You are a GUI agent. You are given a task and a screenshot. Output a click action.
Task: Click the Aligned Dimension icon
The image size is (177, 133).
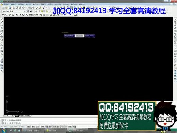[x=6, y=15]
